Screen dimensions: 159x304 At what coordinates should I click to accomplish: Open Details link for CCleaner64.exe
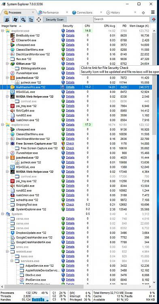pyautogui.click(x=70, y=40)
